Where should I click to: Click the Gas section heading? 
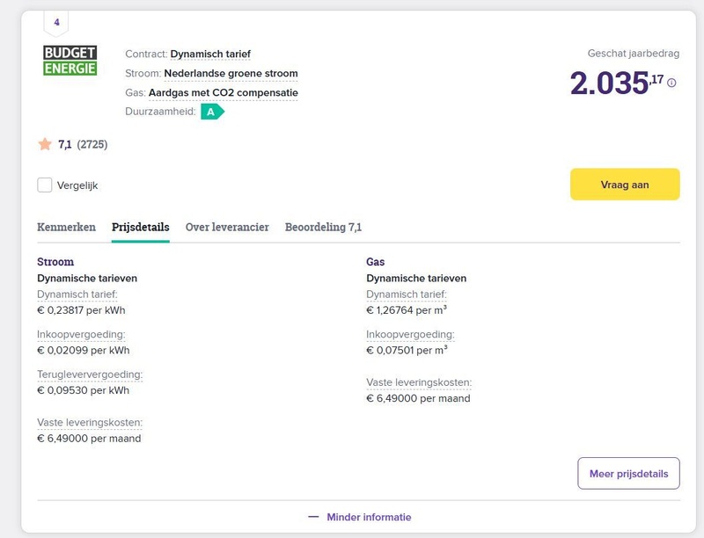(376, 261)
